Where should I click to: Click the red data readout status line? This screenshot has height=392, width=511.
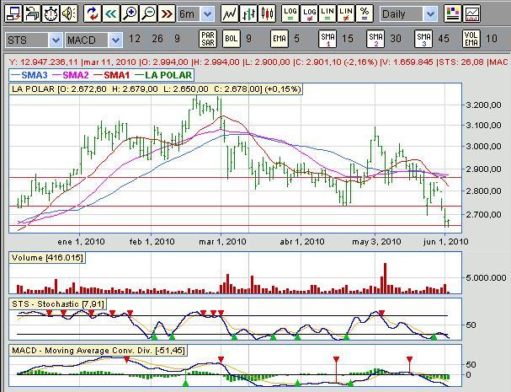coord(258,62)
